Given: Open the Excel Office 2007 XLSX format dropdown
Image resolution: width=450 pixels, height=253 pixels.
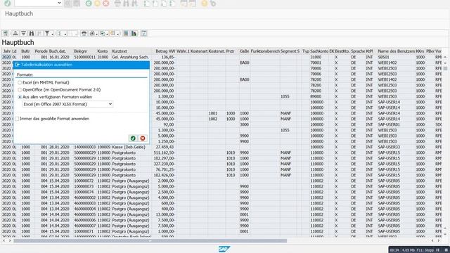Looking at the screenshot, I should (x=110, y=104).
